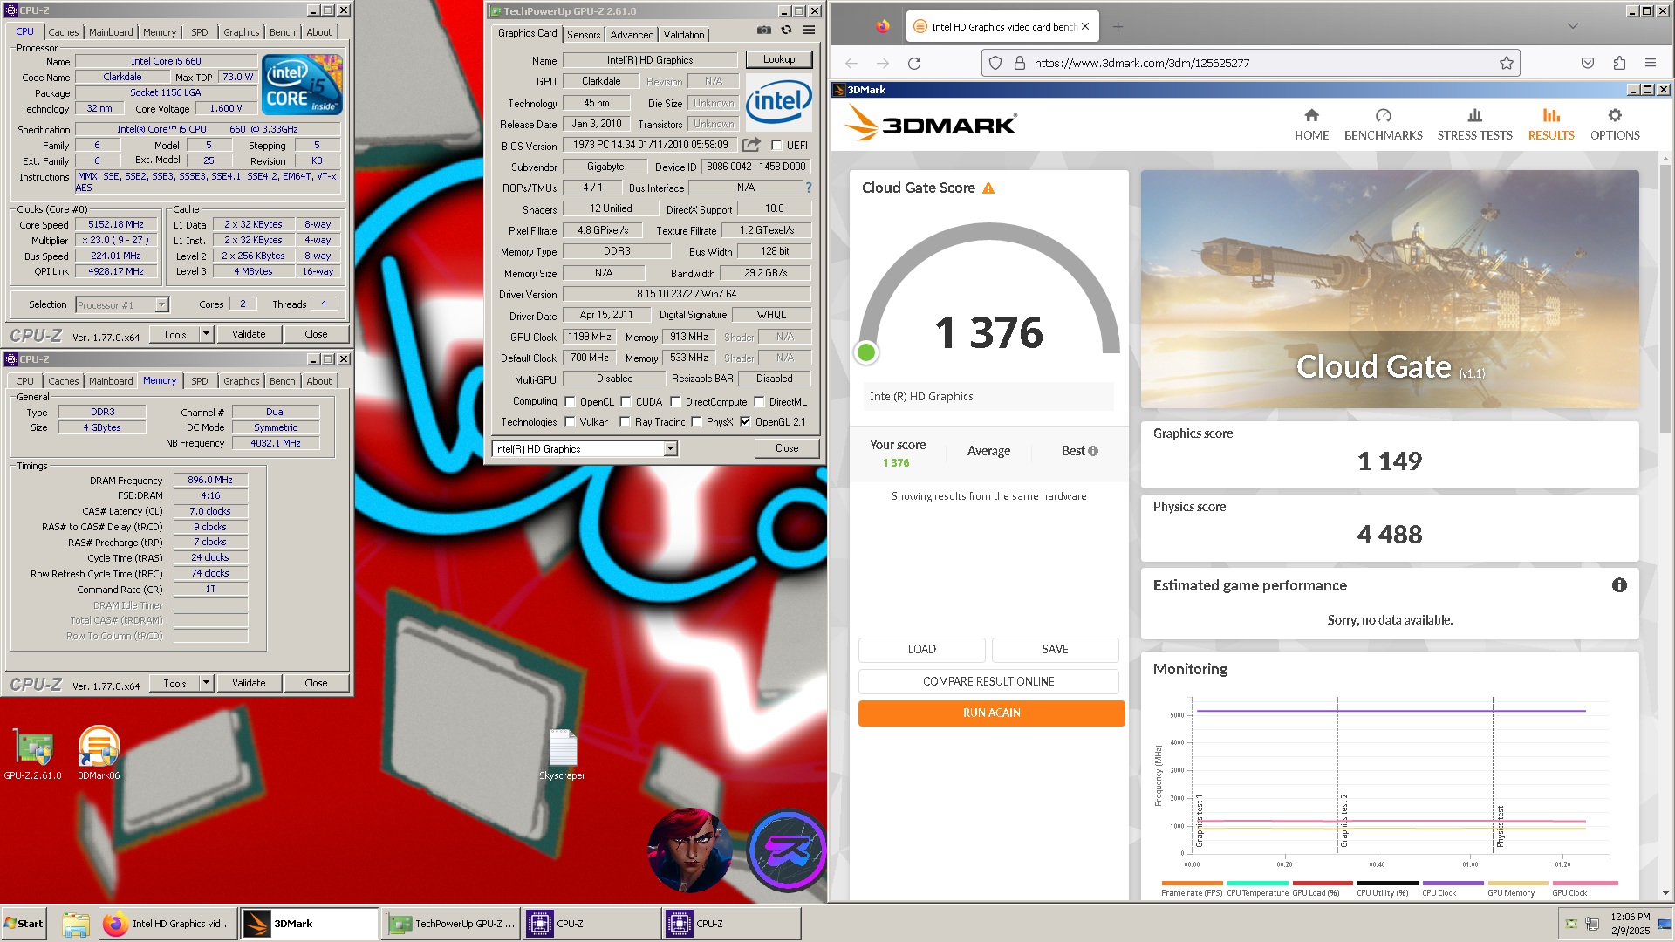The image size is (1675, 942).
Task: Toggle the OpenCL checkbox
Action: click(570, 402)
